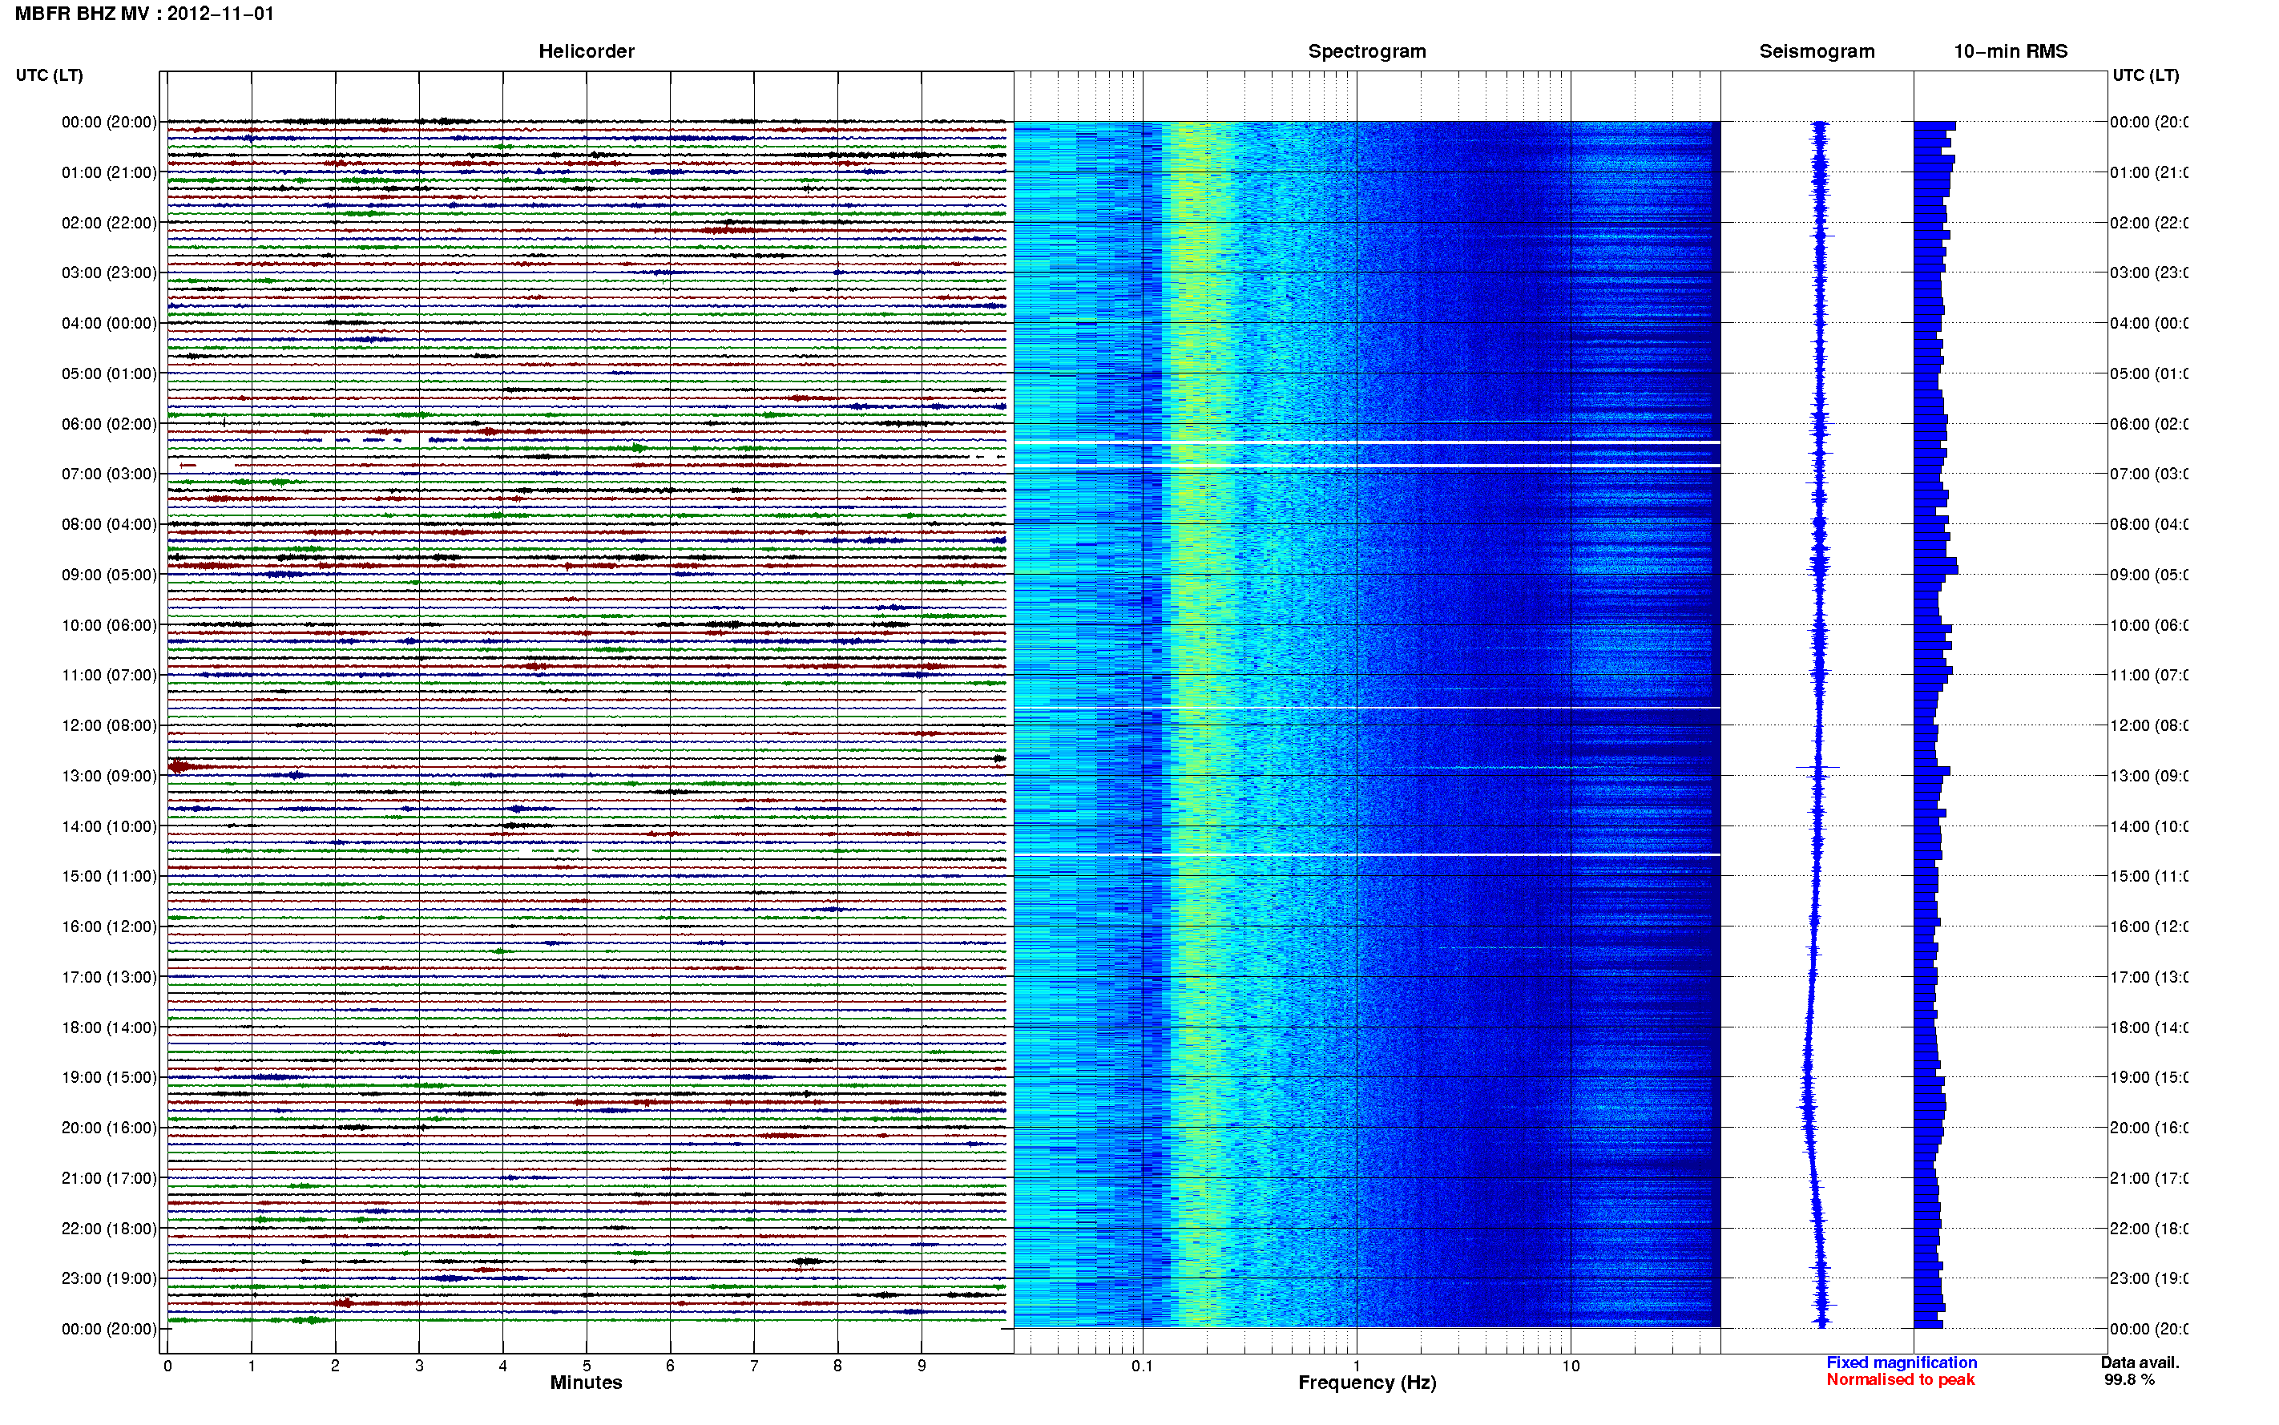Click the blue 'Fixed magnification' legend text
Image resolution: width=2279 pixels, height=1425 pixels.
[x=1902, y=1362]
